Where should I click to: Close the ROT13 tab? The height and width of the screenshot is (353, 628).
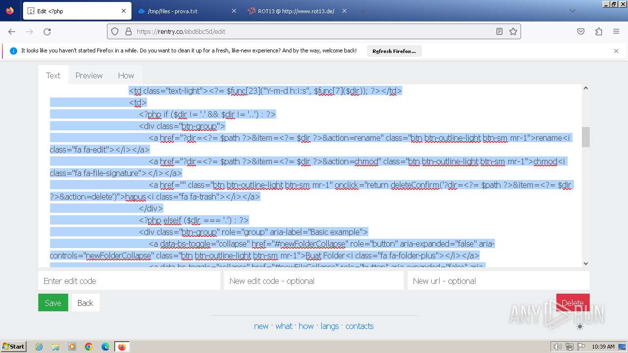(x=344, y=11)
